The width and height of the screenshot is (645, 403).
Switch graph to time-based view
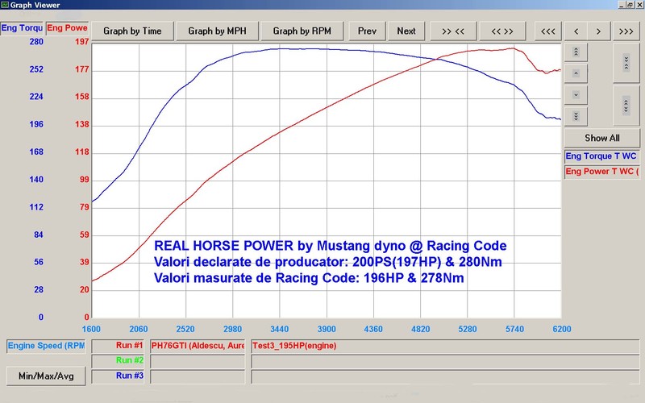[x=132, y=31]
